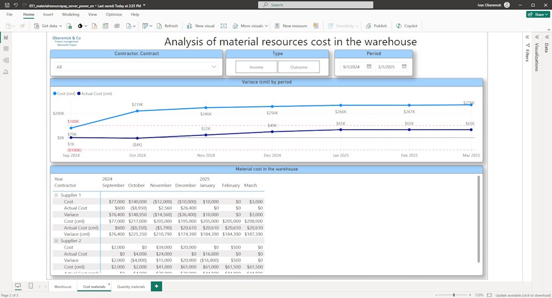Click the start date field 9/1/2024

(x=356, y=67)
